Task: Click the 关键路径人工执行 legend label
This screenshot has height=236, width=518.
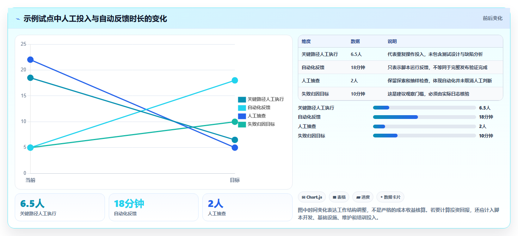Action: coord(266,99)
